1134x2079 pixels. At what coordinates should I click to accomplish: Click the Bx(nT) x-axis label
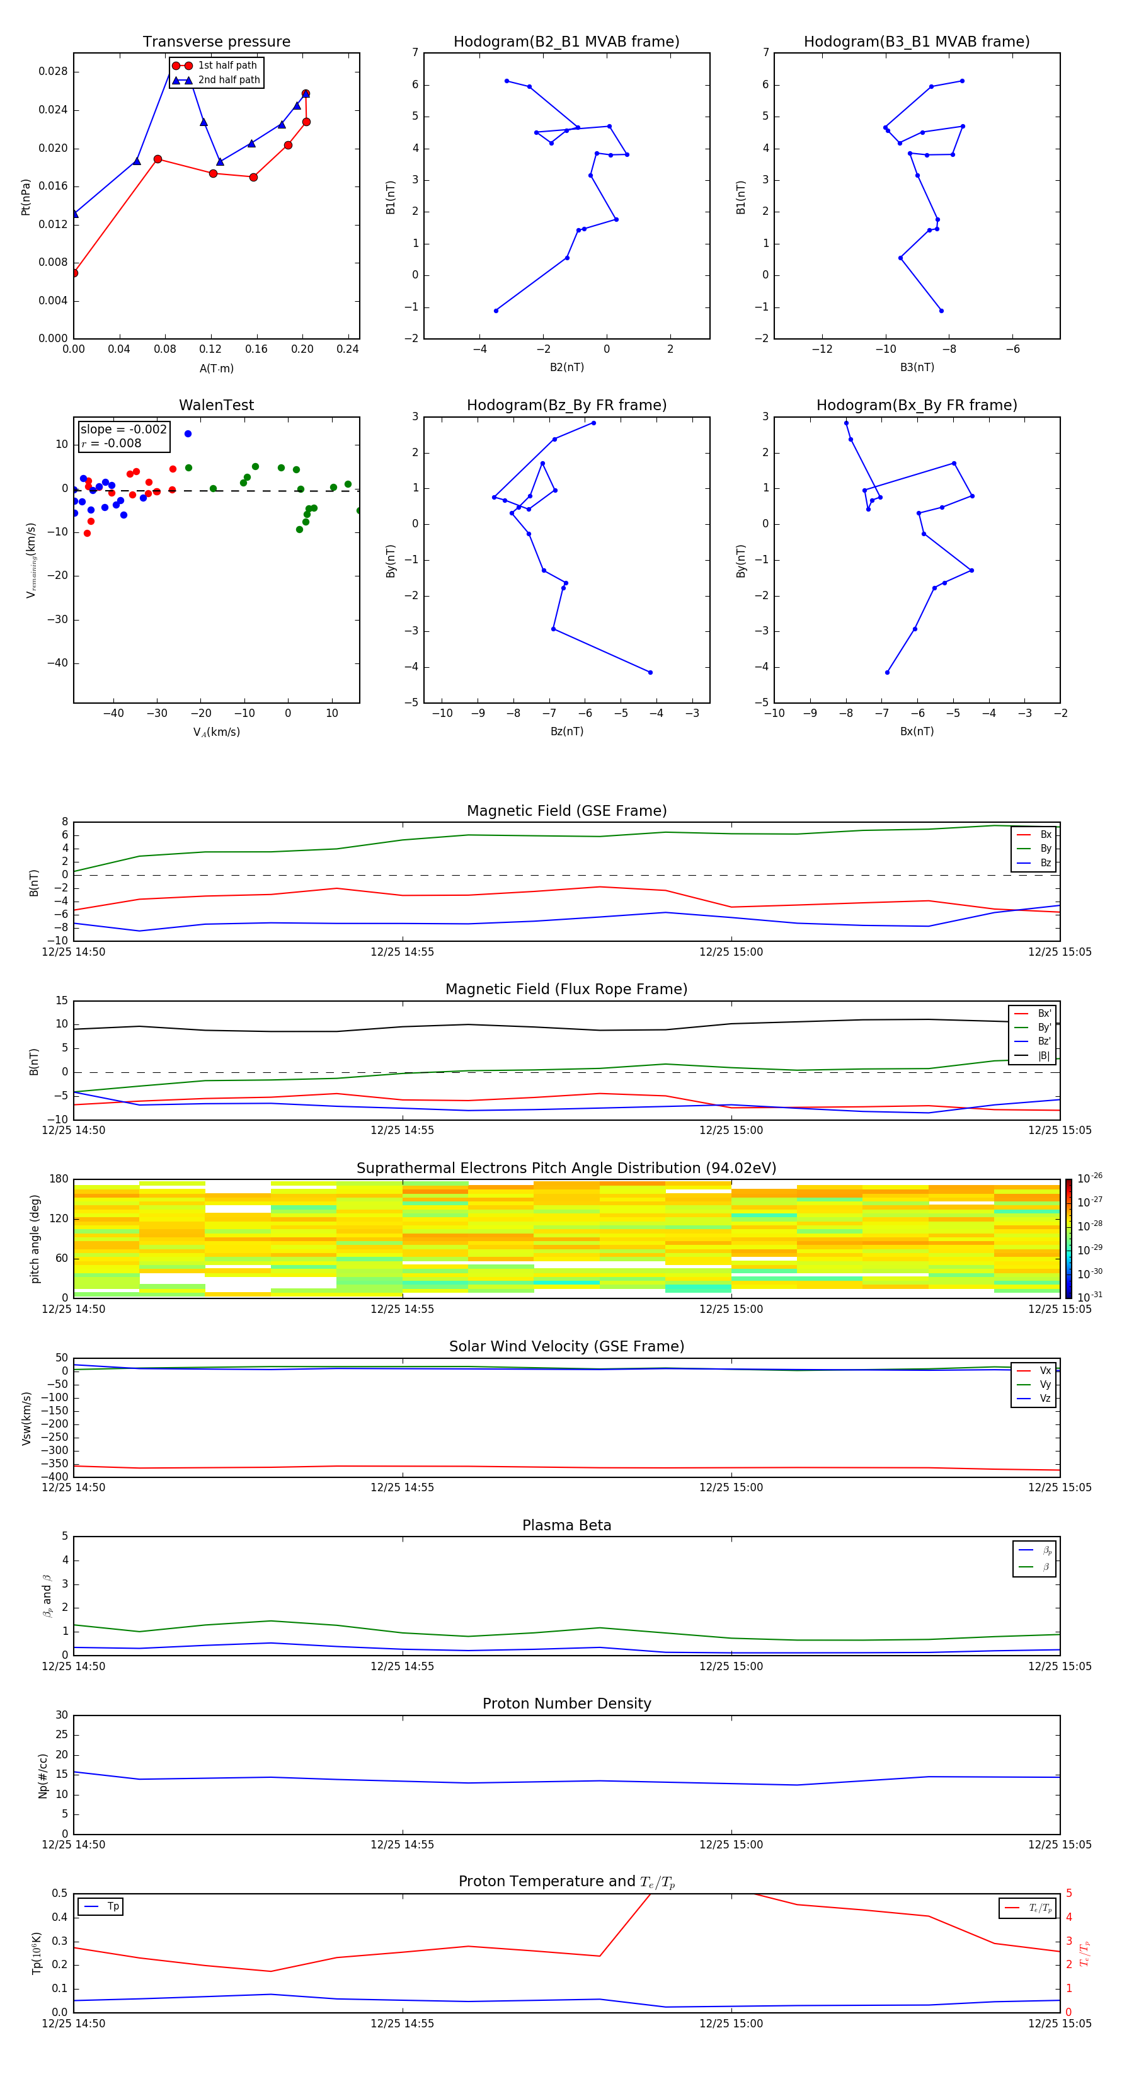917,731
